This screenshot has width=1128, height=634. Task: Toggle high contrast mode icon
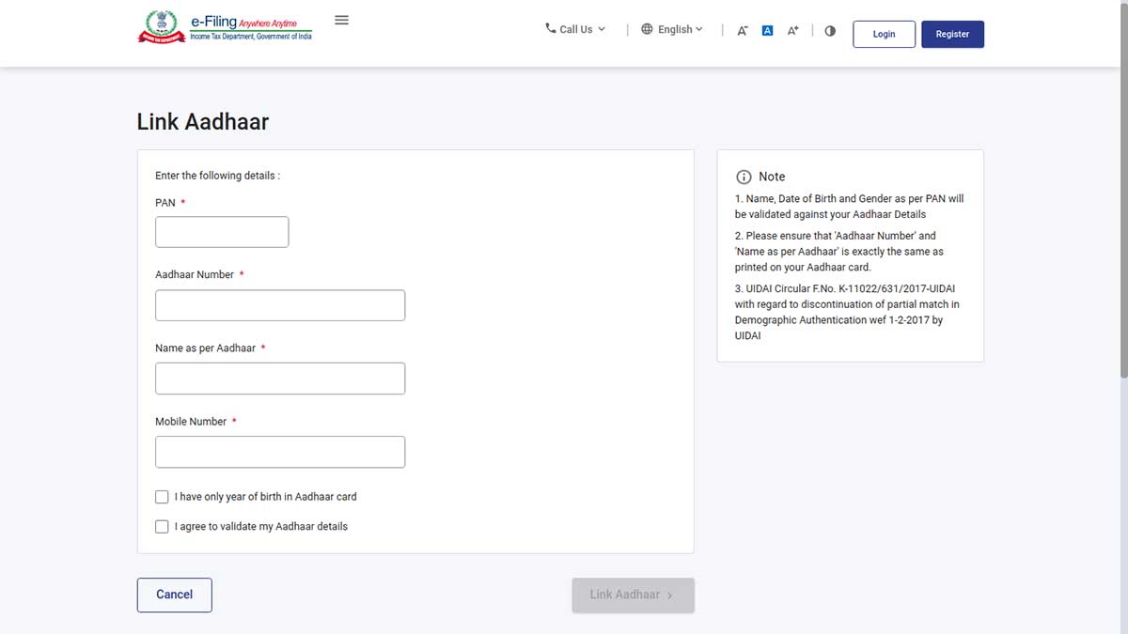[x=830, y=30]
